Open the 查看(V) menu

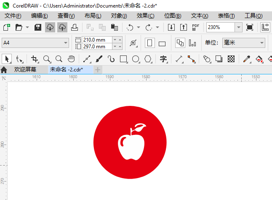66,16
